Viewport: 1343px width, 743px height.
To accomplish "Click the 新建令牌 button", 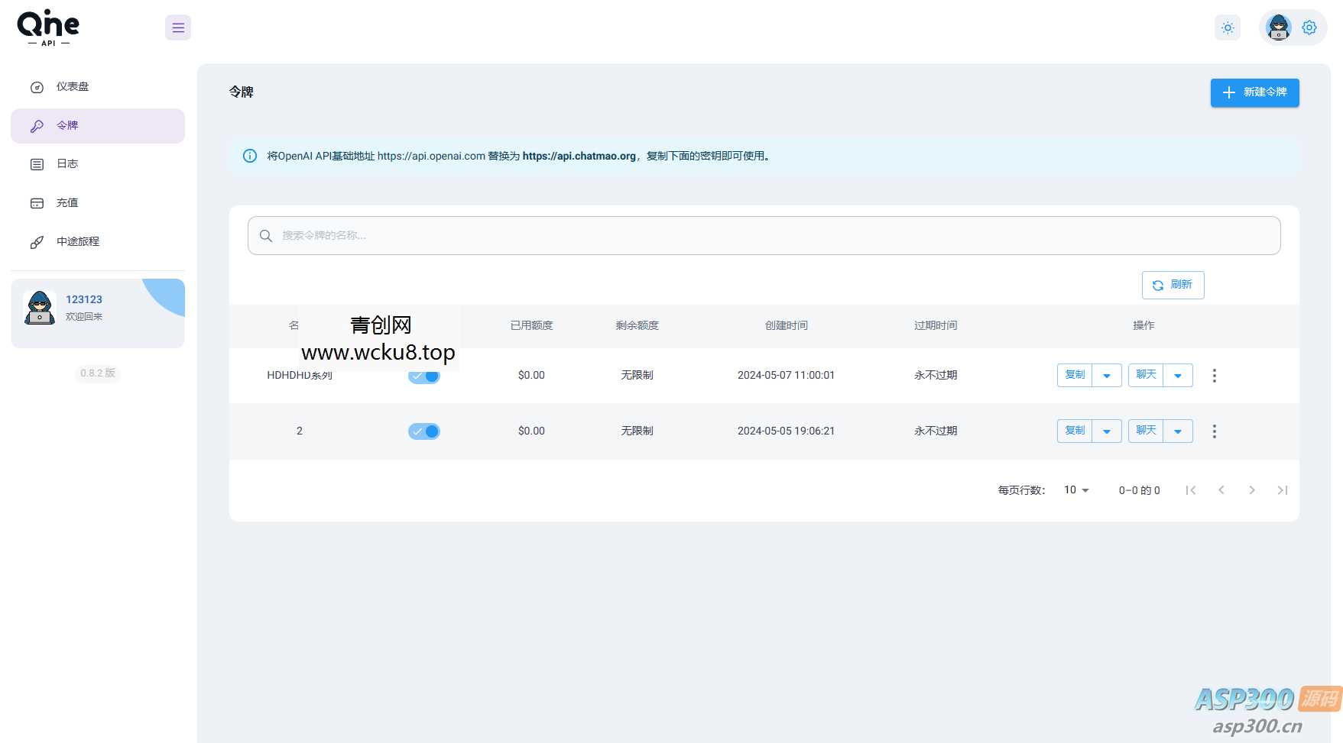I will pos(1254,93).
